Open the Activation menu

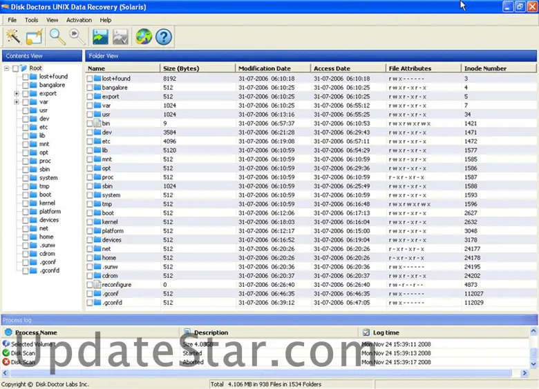coord(79,20)
